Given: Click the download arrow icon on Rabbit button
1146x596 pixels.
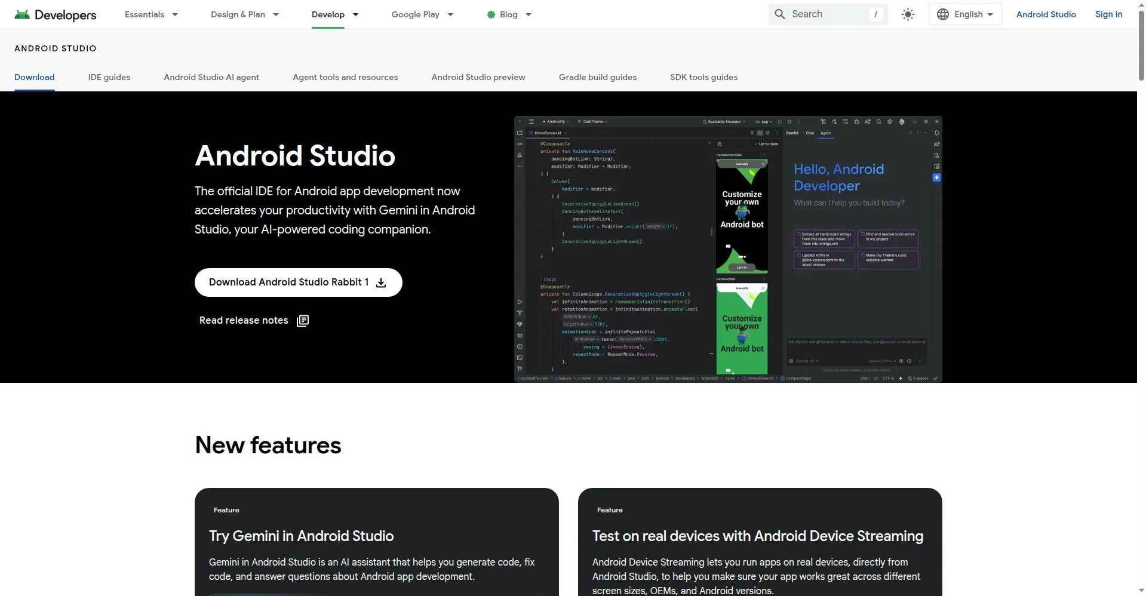Looking at the screenshot, I should 381,282.
